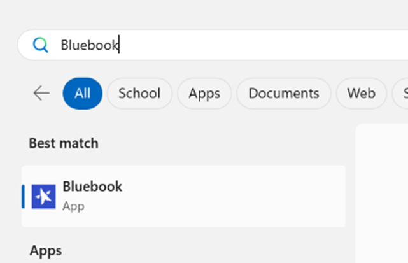Viewport: 408px width, 263px height.
Task: Switch to the Web filter tab
Action: pos(361,93)
